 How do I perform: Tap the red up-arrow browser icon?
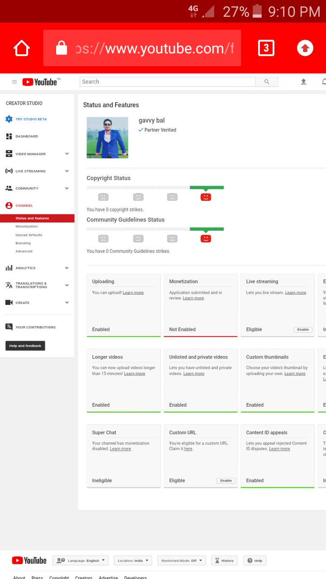click(x=305, y=48)
